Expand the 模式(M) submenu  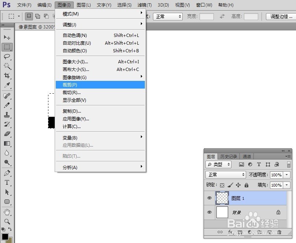[100, 14]
